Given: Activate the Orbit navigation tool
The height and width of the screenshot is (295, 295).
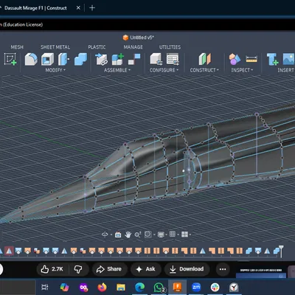Looking at the screenshot, I should (x=105, y=235).
